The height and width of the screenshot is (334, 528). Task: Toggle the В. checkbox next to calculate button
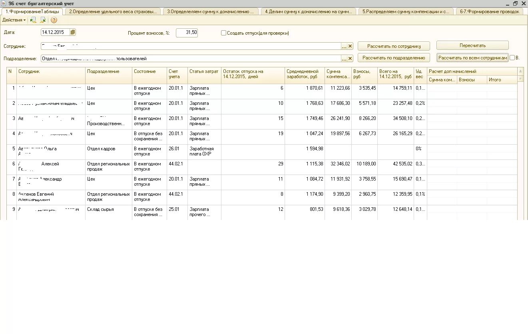click(512, 58)
